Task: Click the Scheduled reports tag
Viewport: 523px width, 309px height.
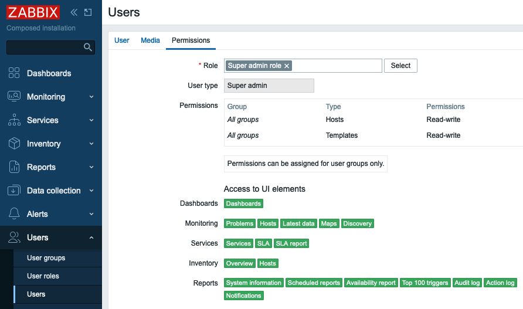Action: pos(314,283)
